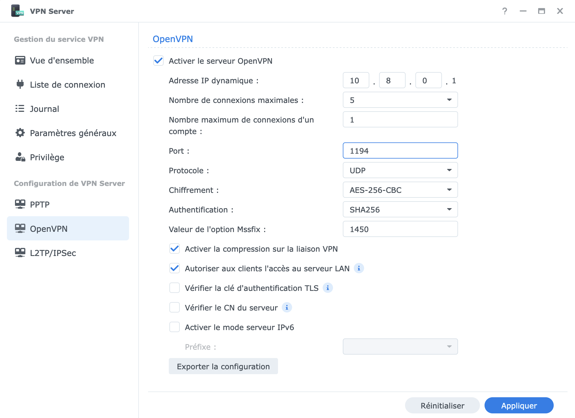Click Exporter la configuration button
The width and height of the screenshot is (575, 418).
coord(223,366)
